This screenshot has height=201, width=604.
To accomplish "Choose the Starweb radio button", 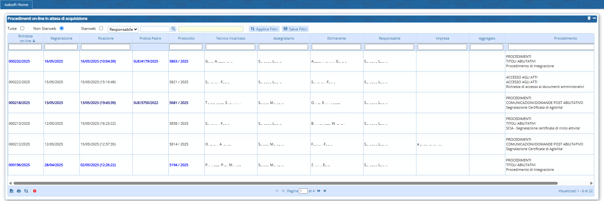I will [101, 28].
